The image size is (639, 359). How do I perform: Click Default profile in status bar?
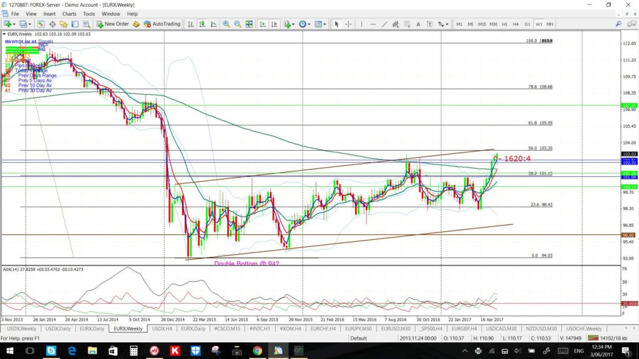coord(359,338)
